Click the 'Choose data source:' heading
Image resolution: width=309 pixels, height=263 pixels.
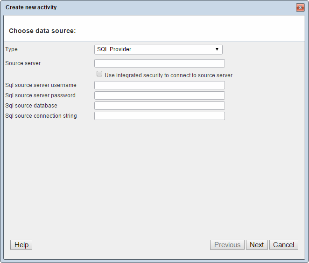pos(42,31)
